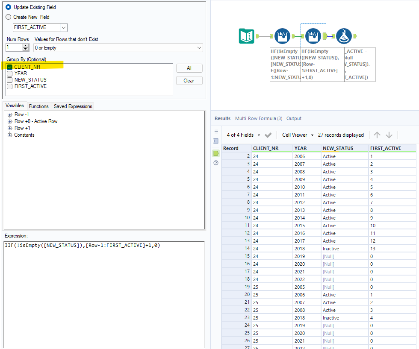Select the Active status cell in record 22
419x349 pixels.
click(345, 310)
